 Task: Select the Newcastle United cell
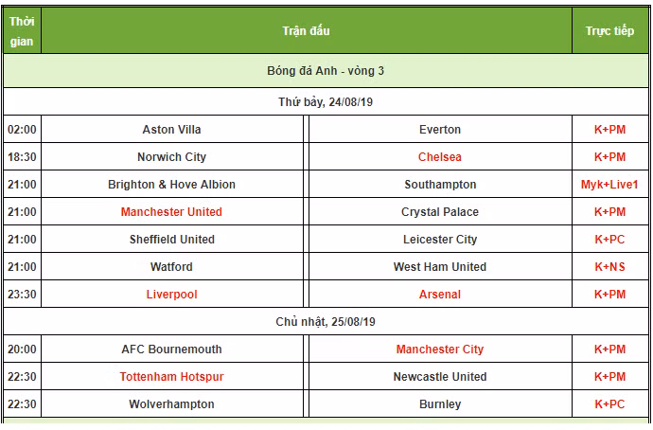[440, 377]
